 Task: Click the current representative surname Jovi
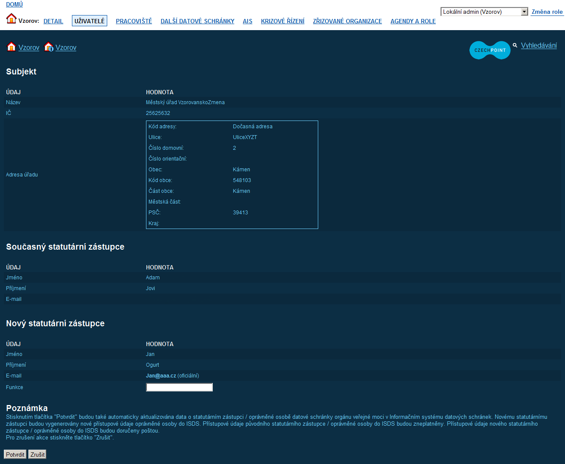pos(150,288)
